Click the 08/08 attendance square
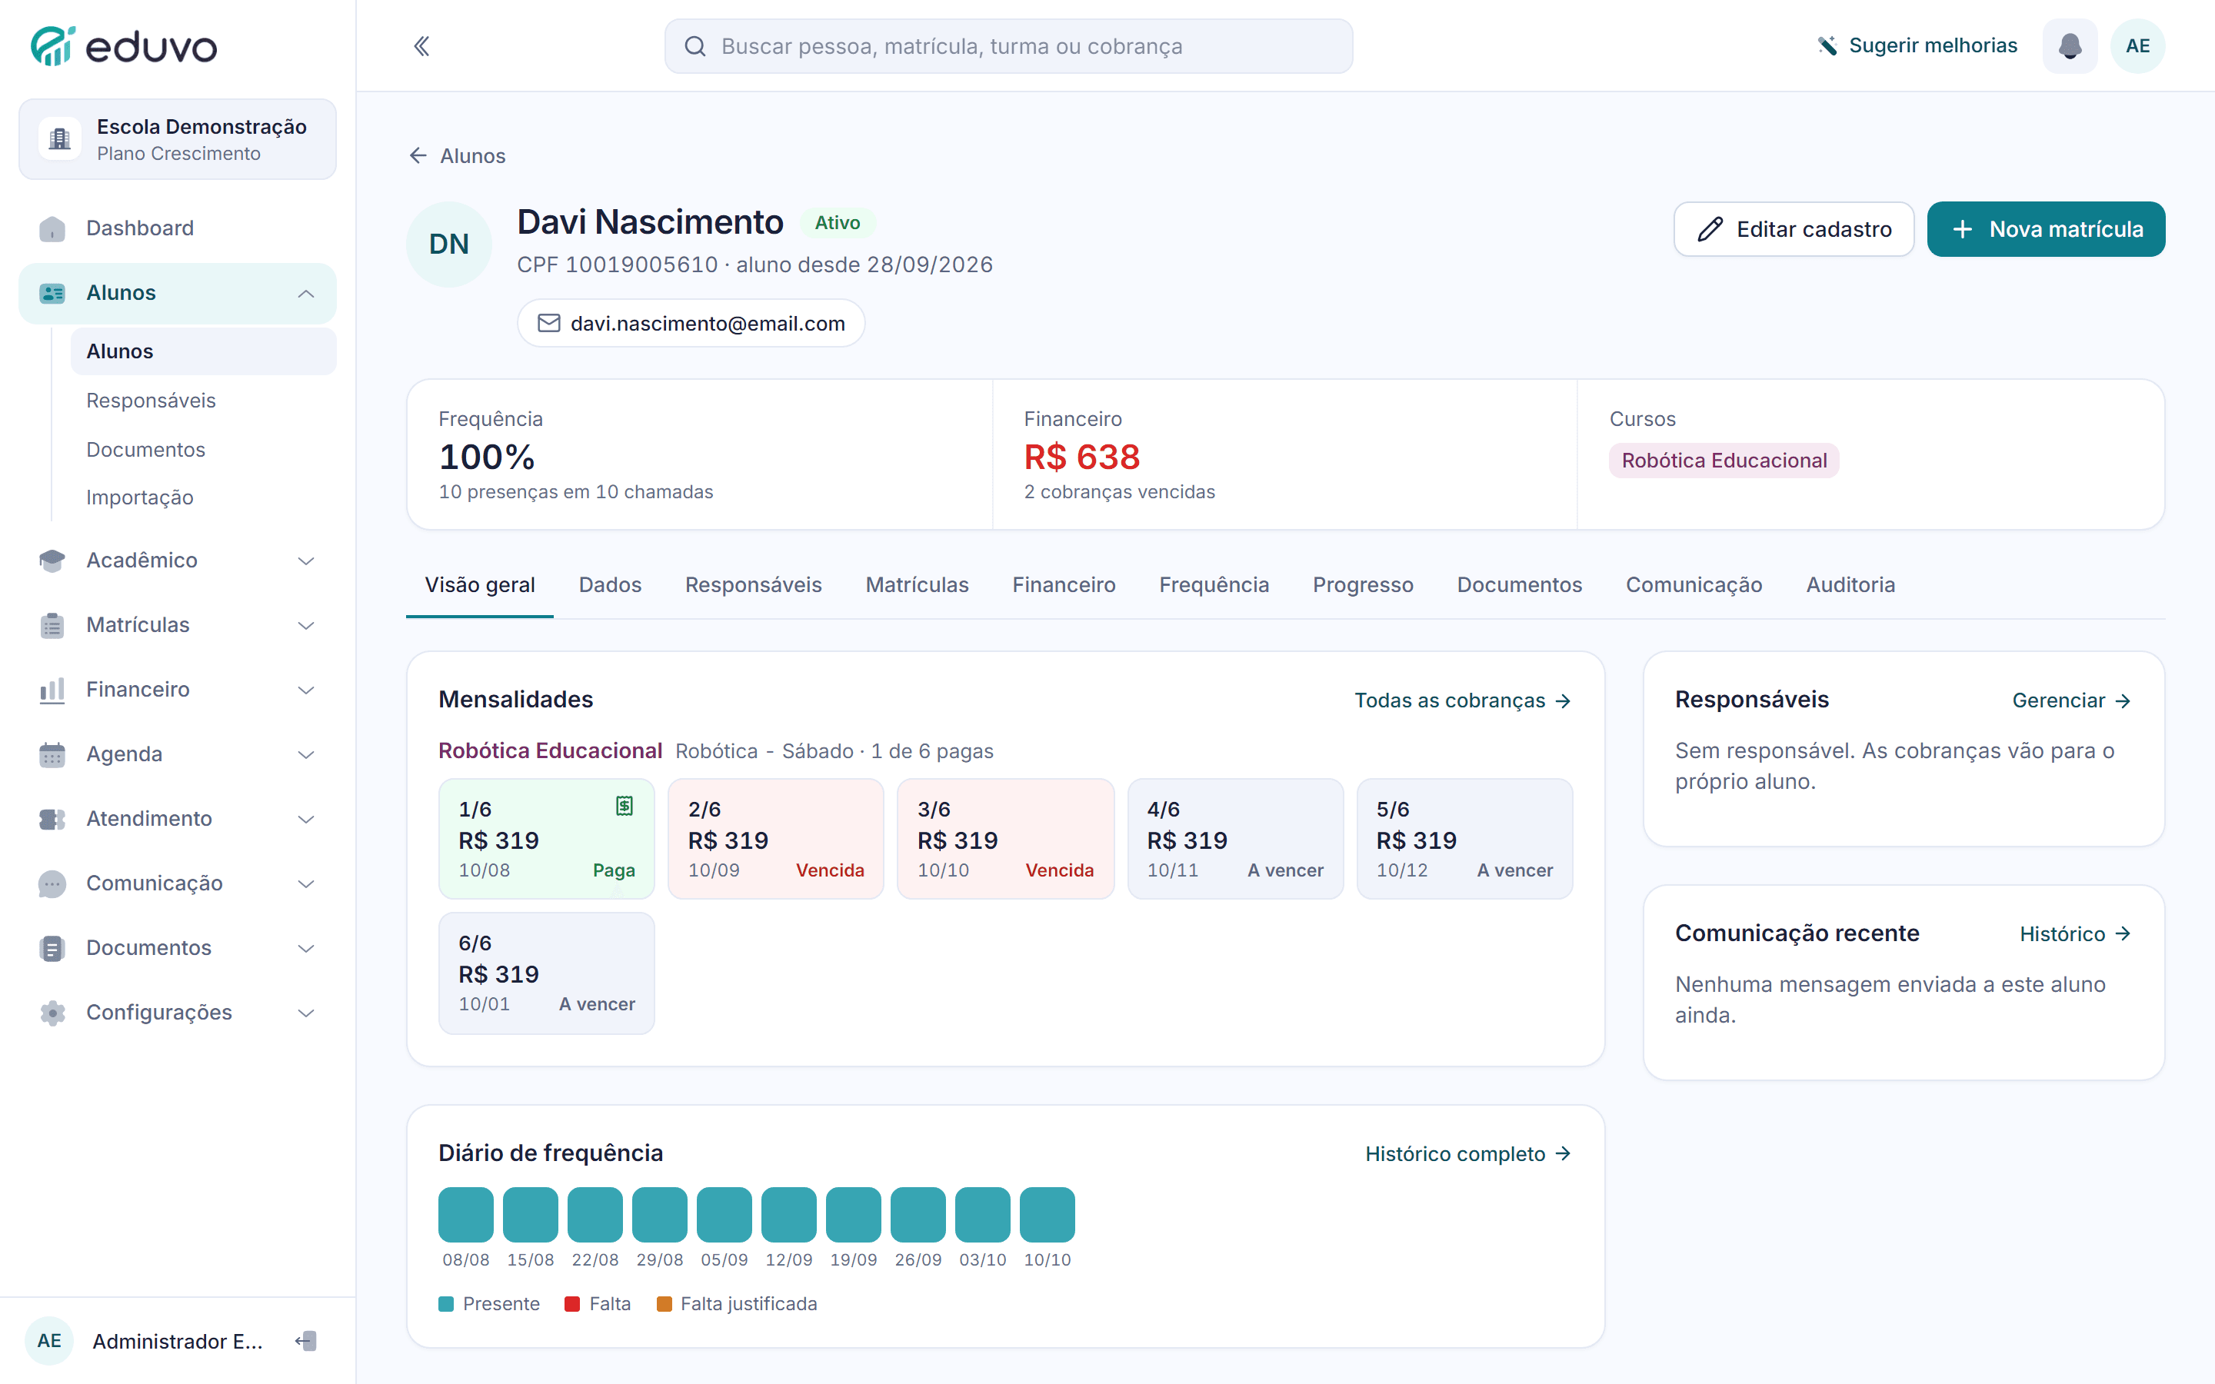2215x1384 pixels. tap(466, 1215)
